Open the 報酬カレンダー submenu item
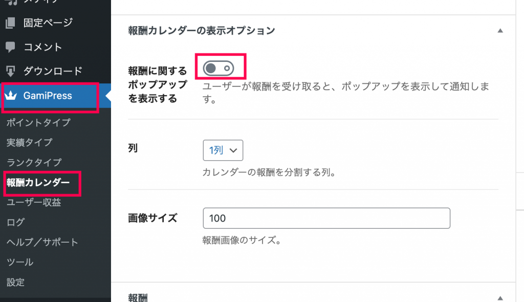The width and height of the screenshot is (524, 302). click(38, 182)
